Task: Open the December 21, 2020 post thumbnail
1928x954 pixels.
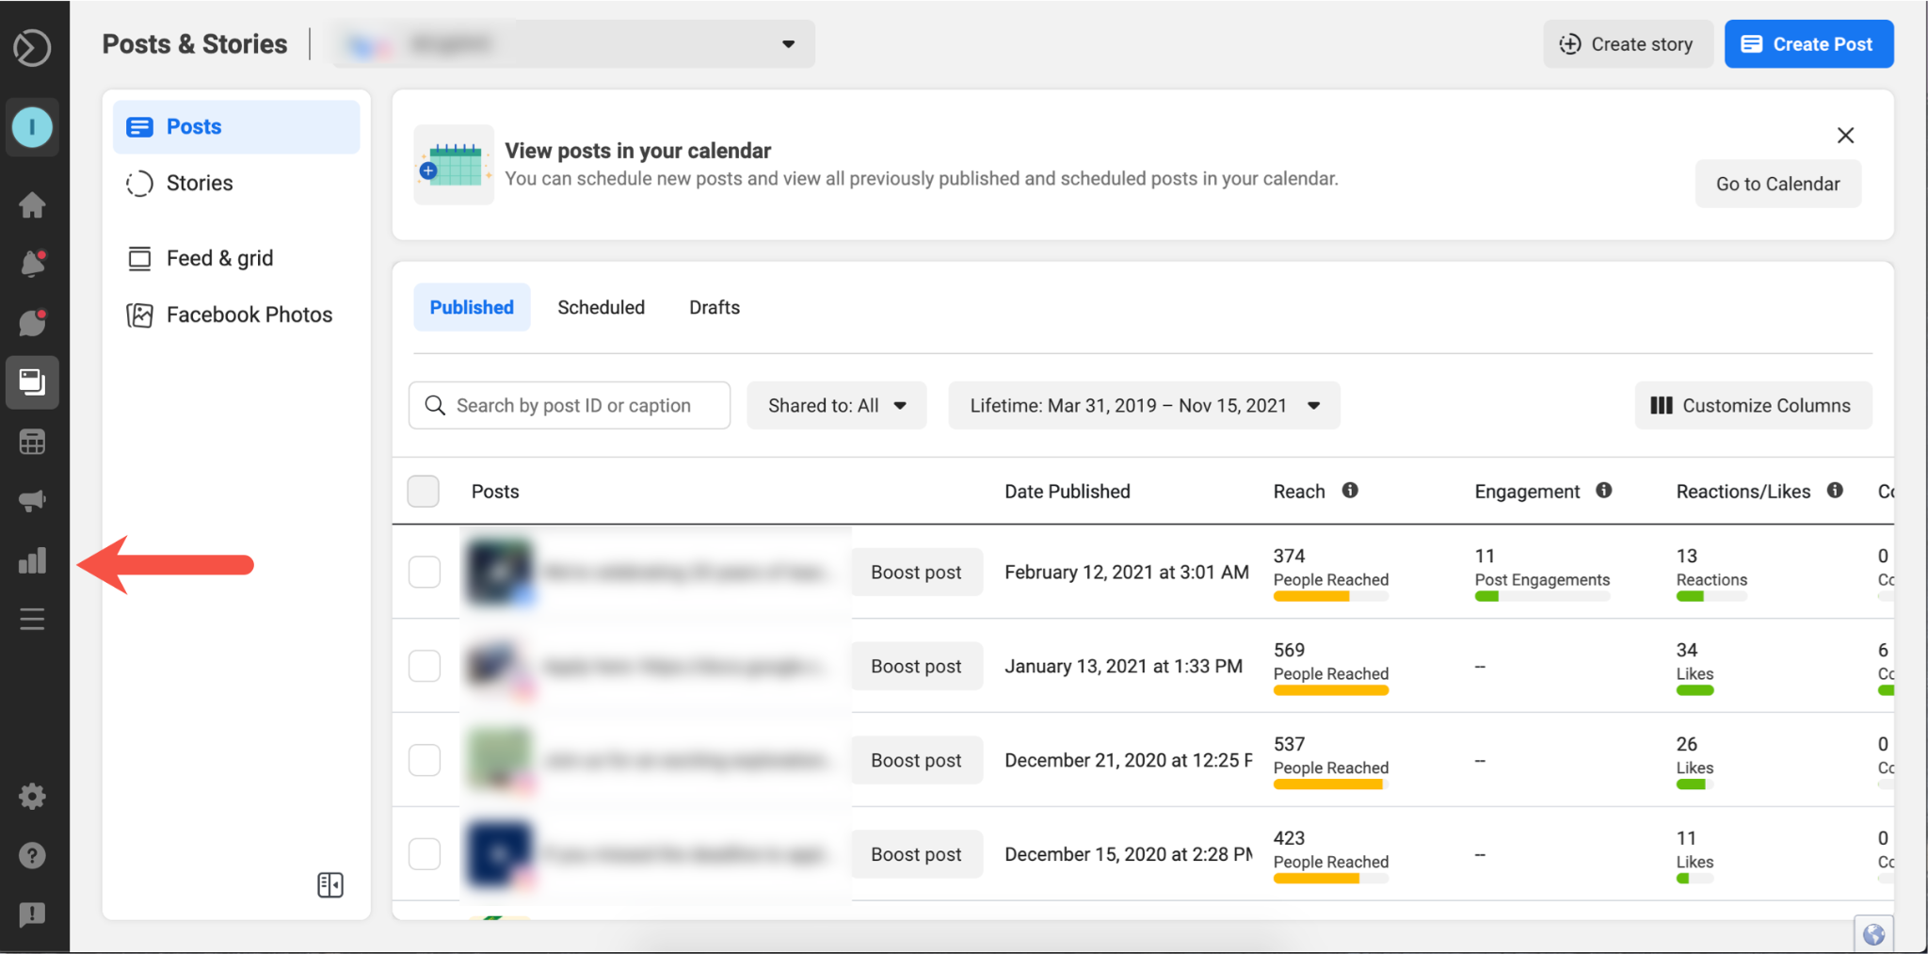Action: (x=500, y=760)
